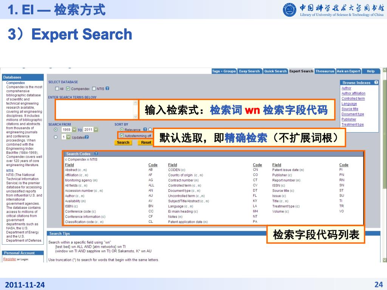The image size is (387, 290).
Task: Open the Easy Search tab
Action: click(x=249, y=71)
